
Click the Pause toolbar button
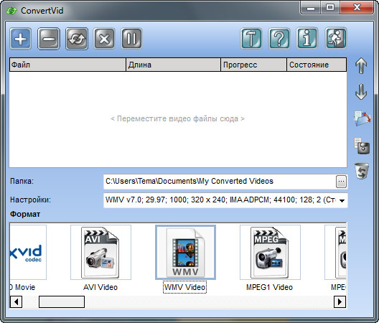[x=132, y=39]
